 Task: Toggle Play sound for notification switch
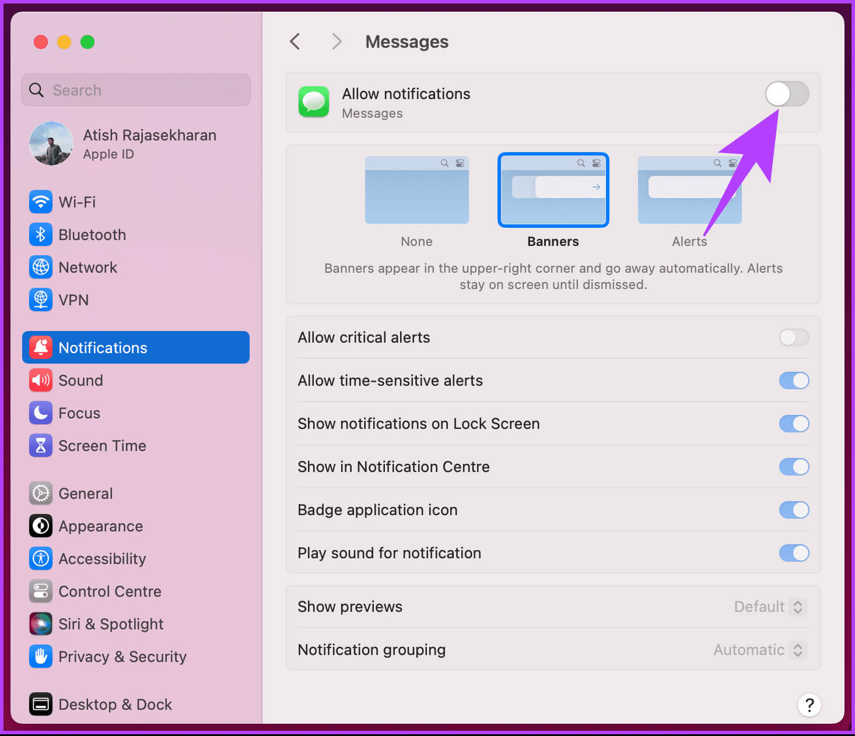pyautogui.click(x=794, y=553)
